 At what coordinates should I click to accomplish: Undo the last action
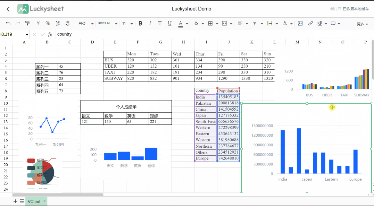pos(8,23)
